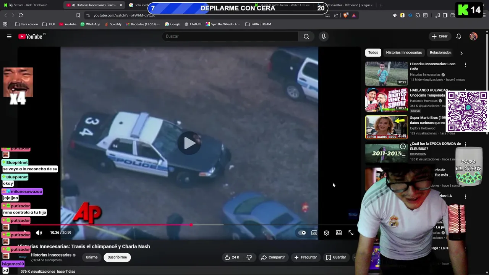
Task: Show more filter chips with the right arrow
Action: click(x=461, y=53)
